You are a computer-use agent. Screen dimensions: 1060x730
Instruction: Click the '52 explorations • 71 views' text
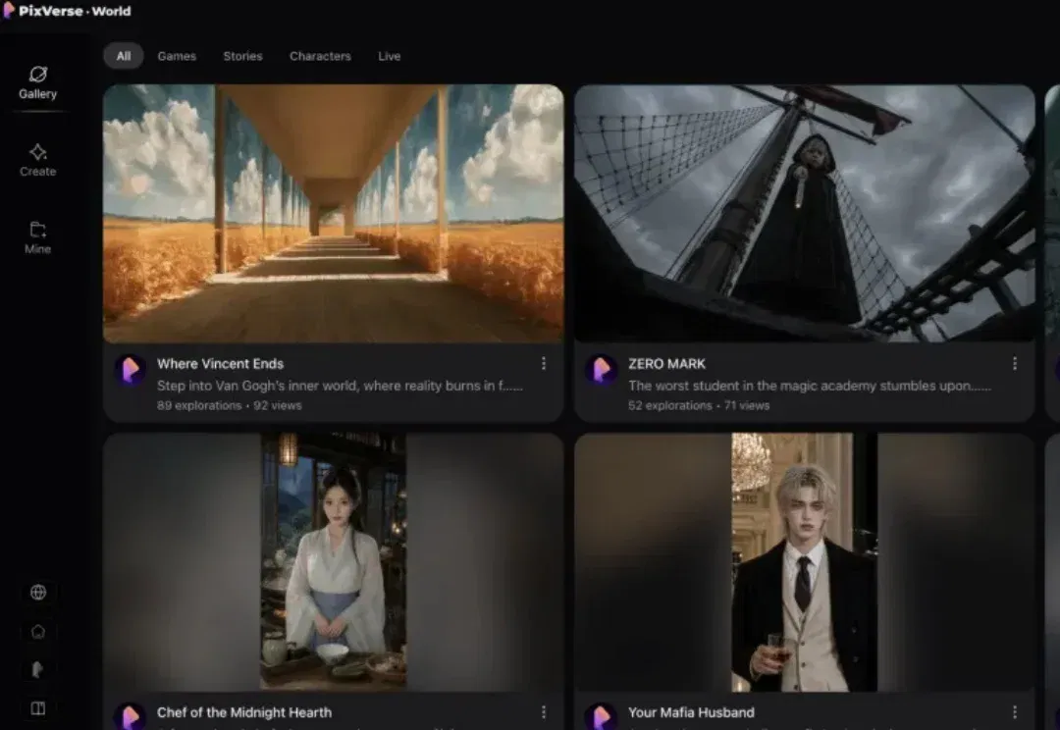tap(699, 405)
